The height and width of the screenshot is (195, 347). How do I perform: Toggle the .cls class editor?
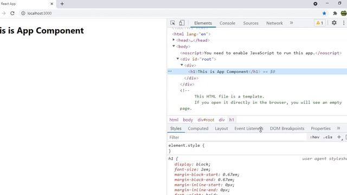pyautogui.click(x=327, y=137)
